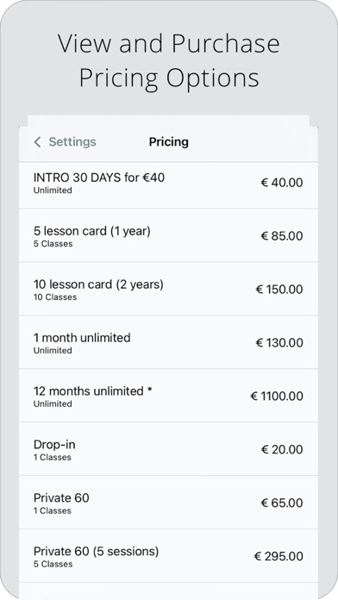Click the Pricing title in header

click(x=168, y=142)
